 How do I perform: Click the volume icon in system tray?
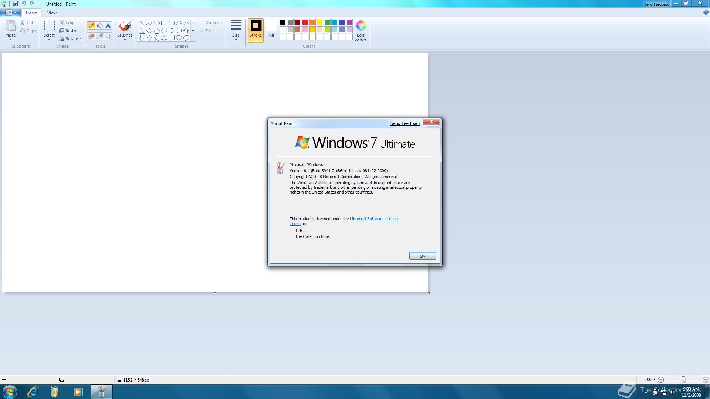(x=672, y=392)
